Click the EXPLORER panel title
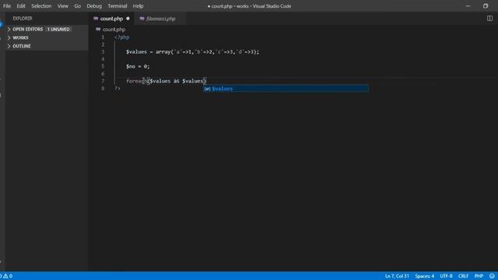 coord(23,19)
